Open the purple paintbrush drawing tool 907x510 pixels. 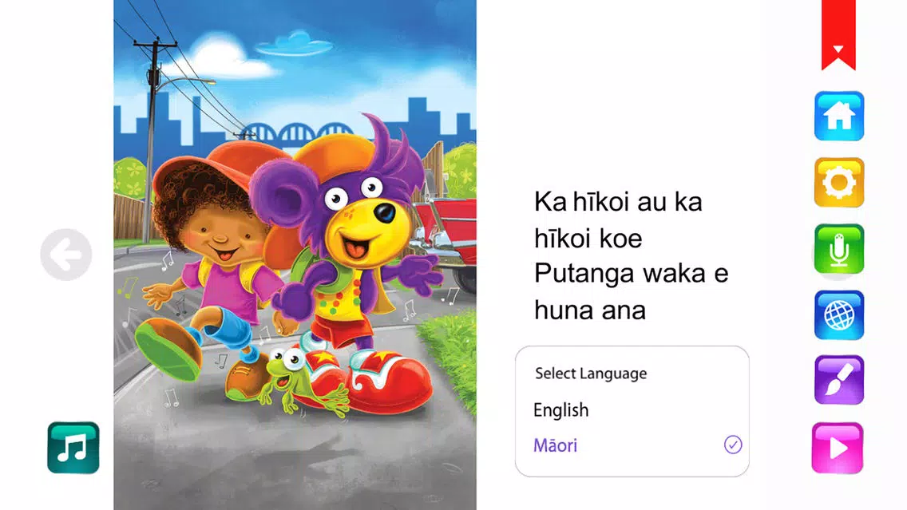(839, 380)
